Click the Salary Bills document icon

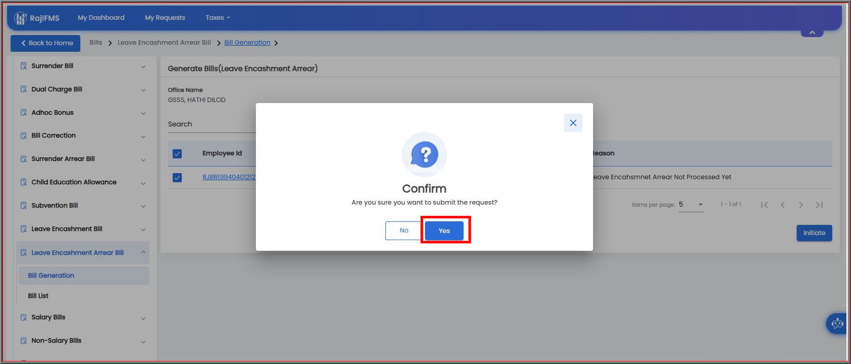coord(23,317)
